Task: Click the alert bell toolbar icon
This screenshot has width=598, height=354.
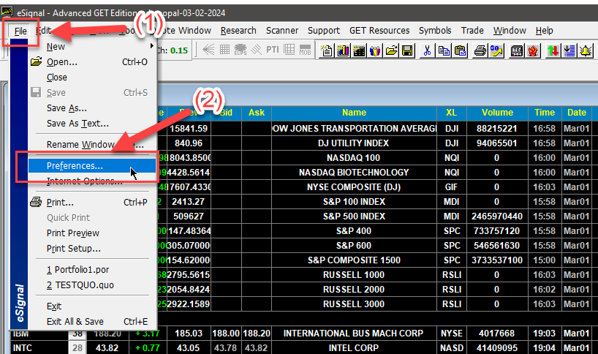Action: 586,50
